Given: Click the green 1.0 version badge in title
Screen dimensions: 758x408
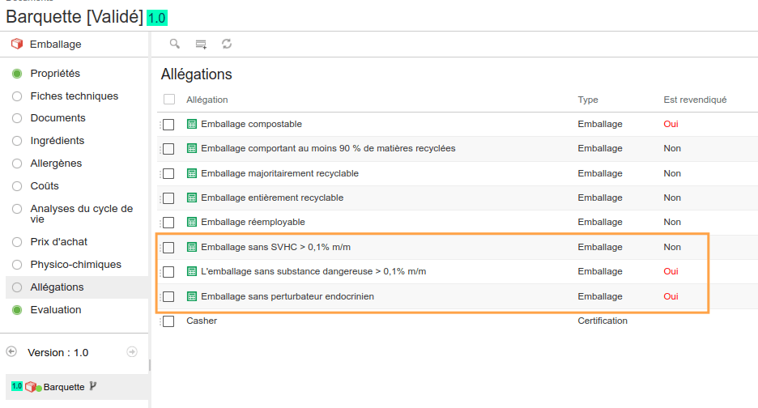Looking at the screenshot, I should (157, 18).
